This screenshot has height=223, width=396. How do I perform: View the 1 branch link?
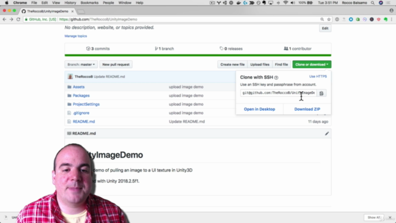[165, 48]
